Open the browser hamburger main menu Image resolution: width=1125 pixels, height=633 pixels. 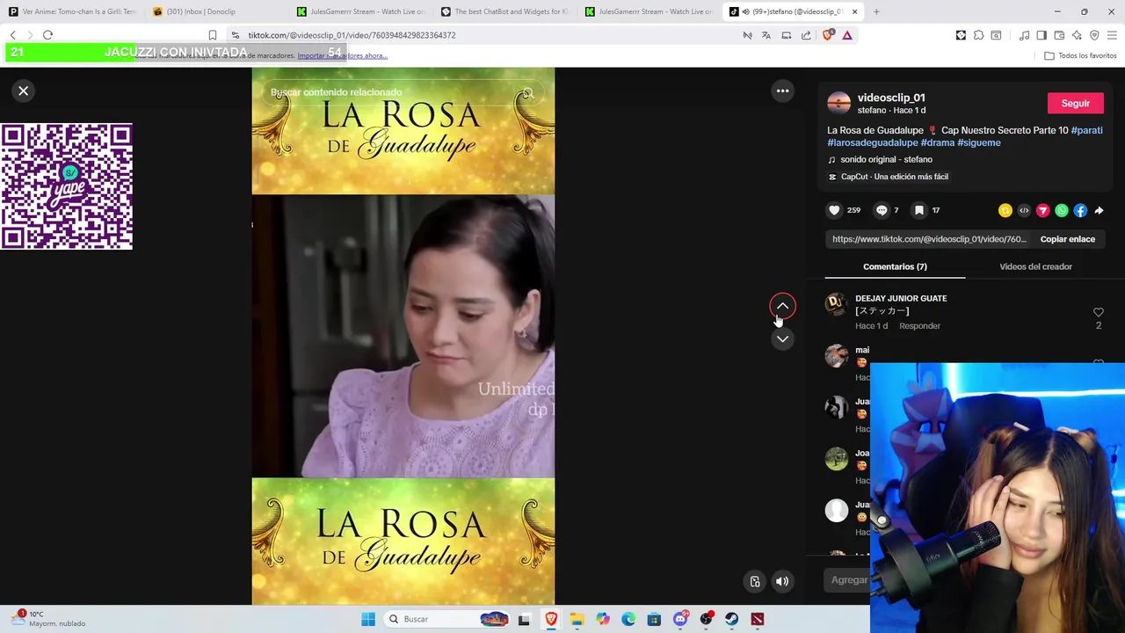pyautogui.click(x=1113, y=35)
